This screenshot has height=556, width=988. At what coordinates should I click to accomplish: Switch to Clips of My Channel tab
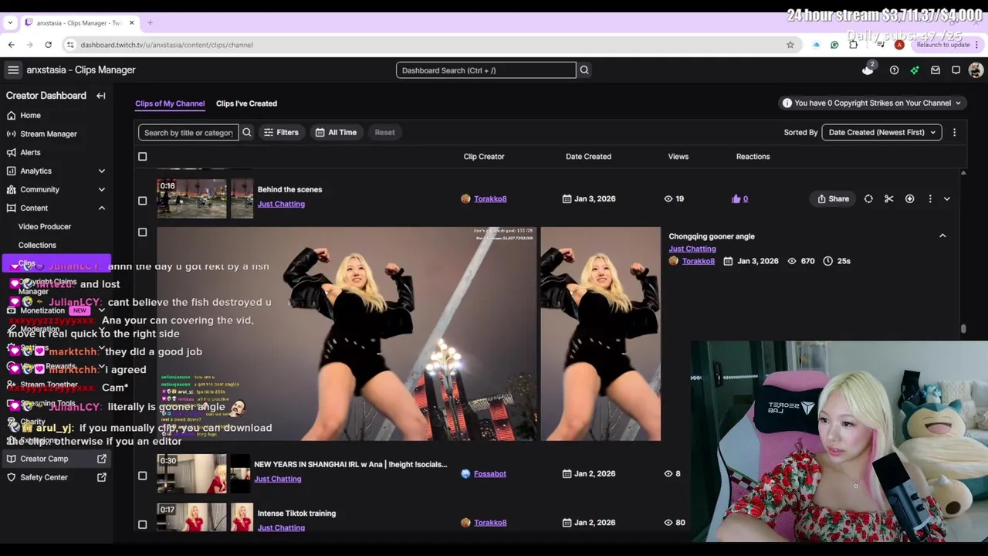tap(170, 103)
